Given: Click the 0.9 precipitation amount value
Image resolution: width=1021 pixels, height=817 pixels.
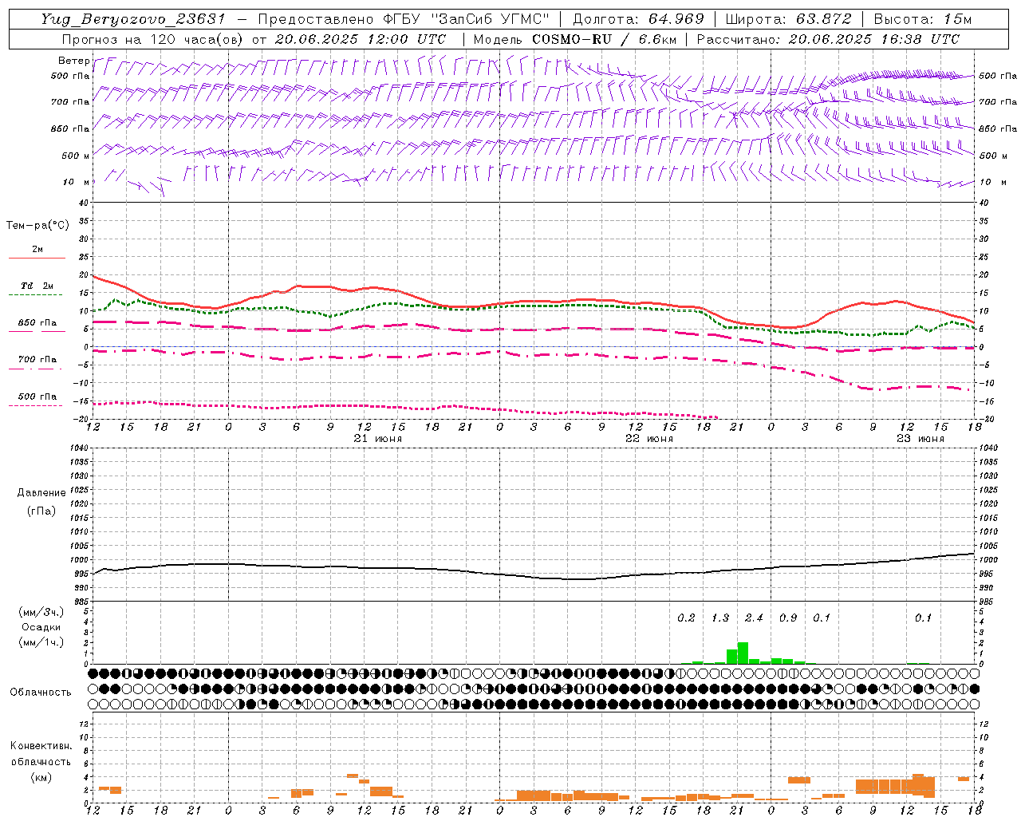Looking at the screenshot, I should pos(788,618).
